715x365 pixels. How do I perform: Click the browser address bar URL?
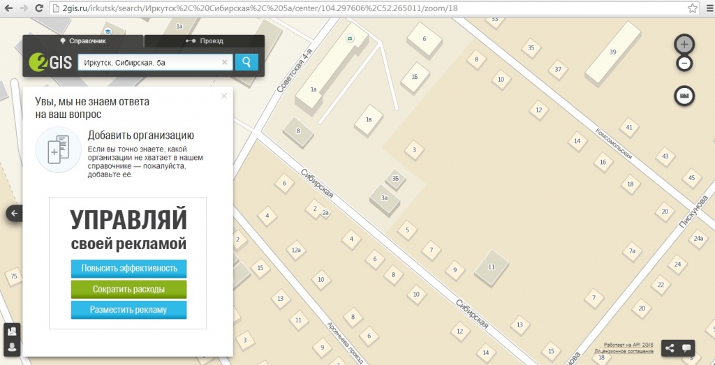coord(260,8)
